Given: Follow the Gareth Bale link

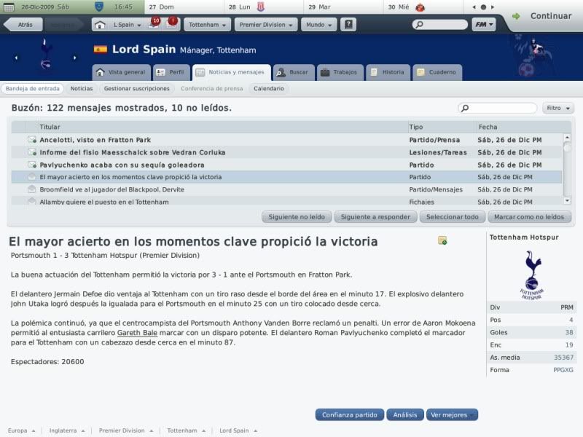Looking at the screenshot, I should [137, 333].
